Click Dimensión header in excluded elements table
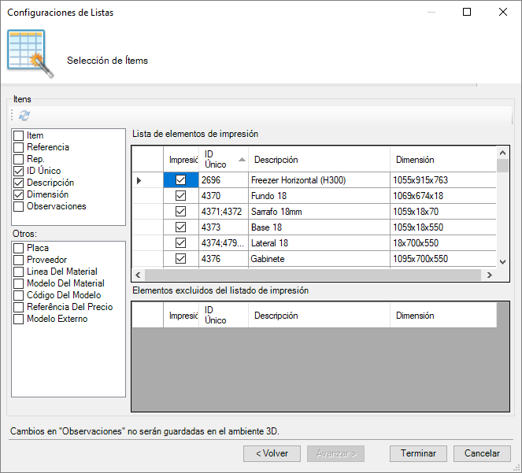 442,316
